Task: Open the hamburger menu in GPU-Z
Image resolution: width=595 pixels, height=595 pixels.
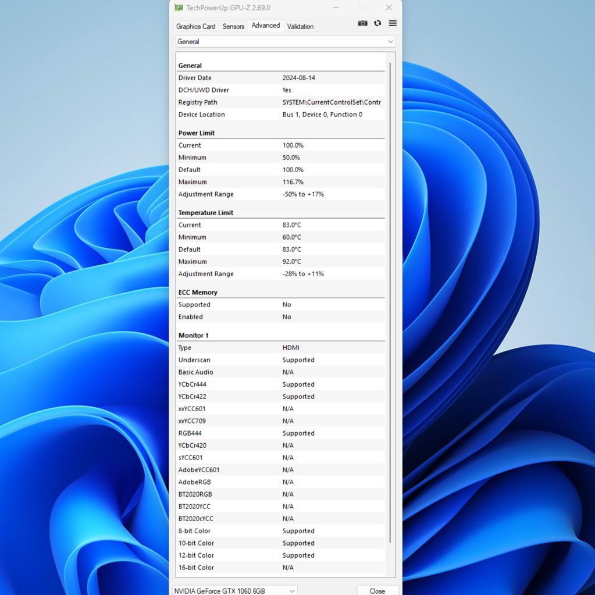Action: 393,23
